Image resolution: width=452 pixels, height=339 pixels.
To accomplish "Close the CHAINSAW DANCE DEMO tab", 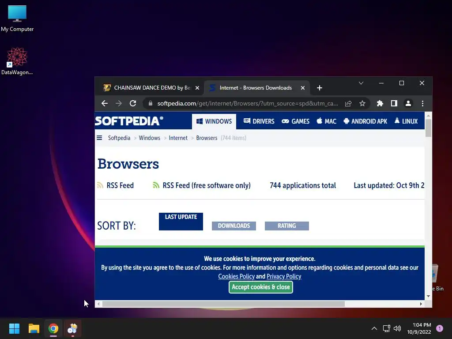I will point(197,88).
